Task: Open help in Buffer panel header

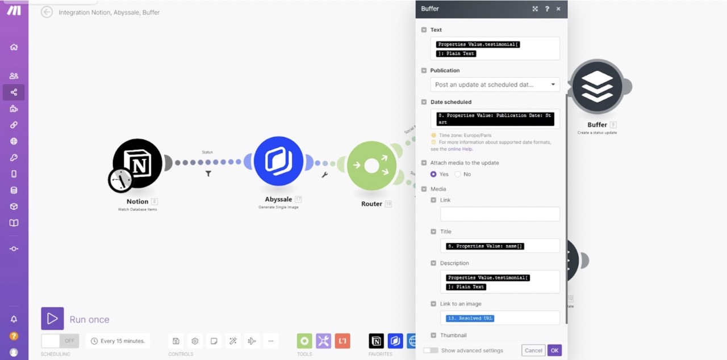Action: point(547,9)
